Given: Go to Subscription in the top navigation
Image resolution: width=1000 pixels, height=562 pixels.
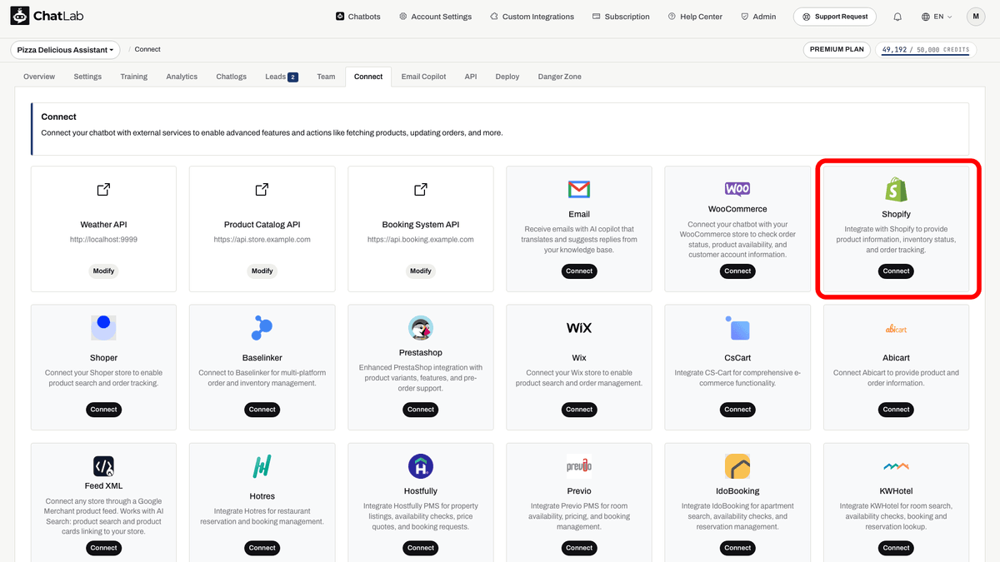Looking at the screenshot, I should 621,17.
